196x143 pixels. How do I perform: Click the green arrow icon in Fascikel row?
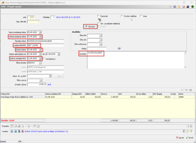point(12,131)
